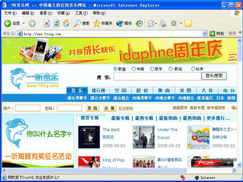This screenshot has width=243, height=182.
Task: Expand the address bar dropdown arrow
Action: pyautogui.click(x=205, y=33)
